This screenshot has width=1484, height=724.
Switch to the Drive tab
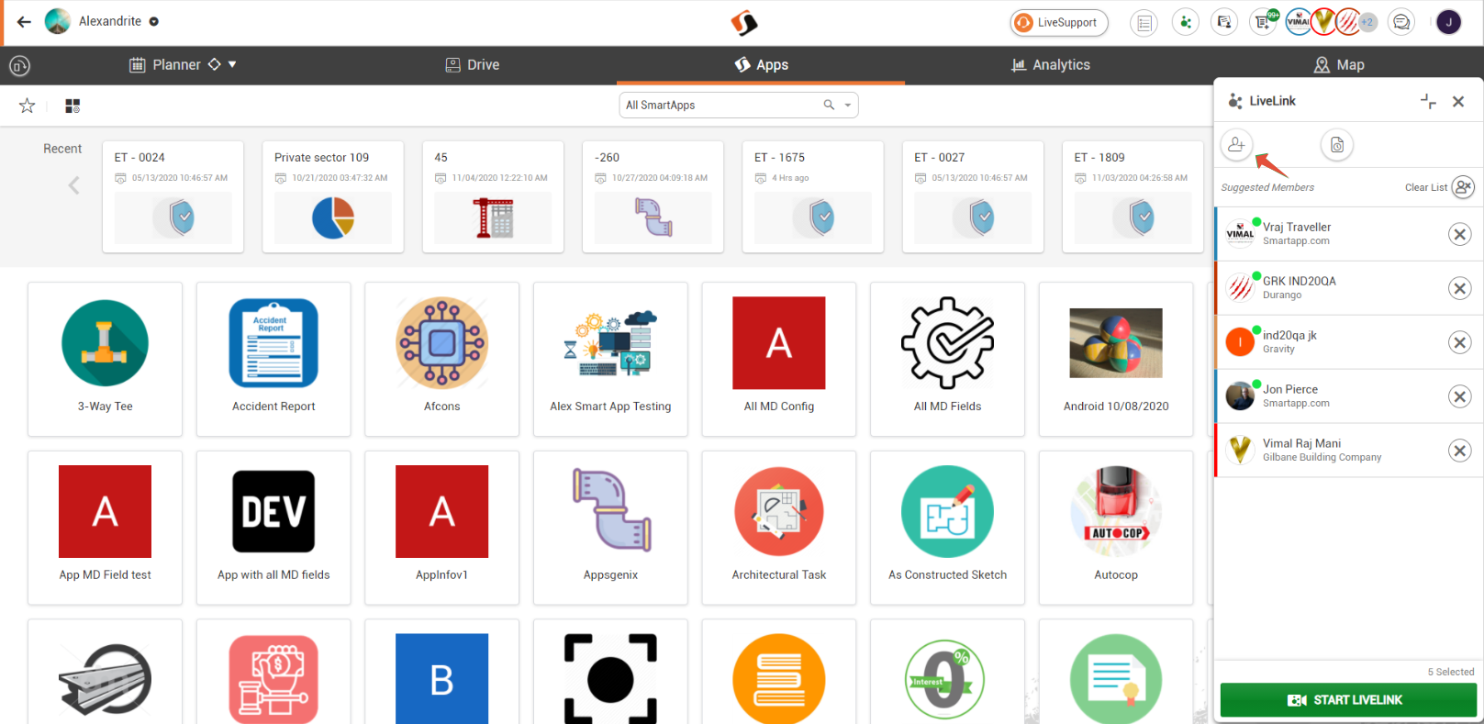(x=473, y=65)
